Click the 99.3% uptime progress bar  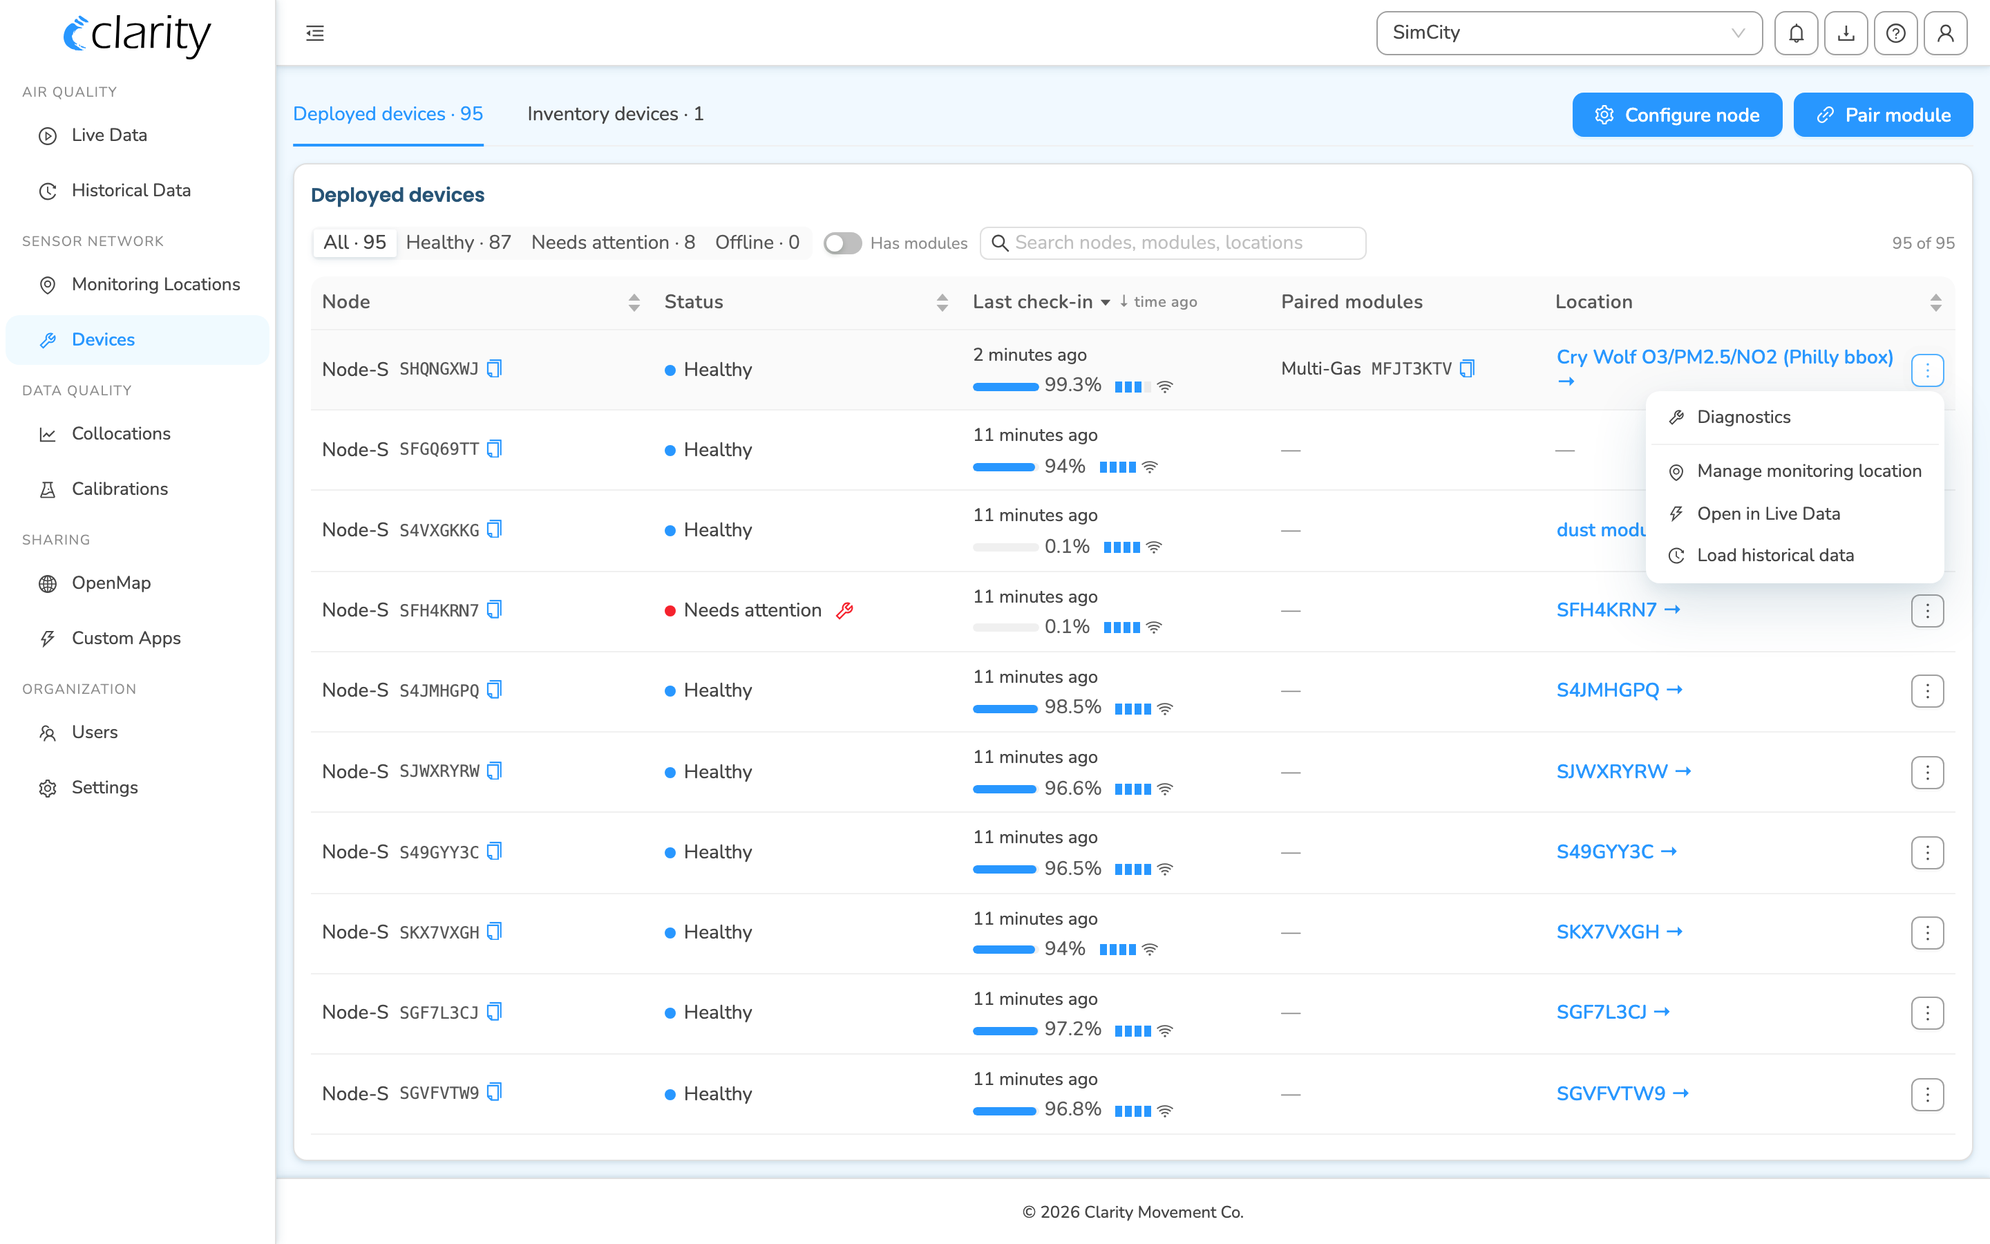[x=1005, y=387]
